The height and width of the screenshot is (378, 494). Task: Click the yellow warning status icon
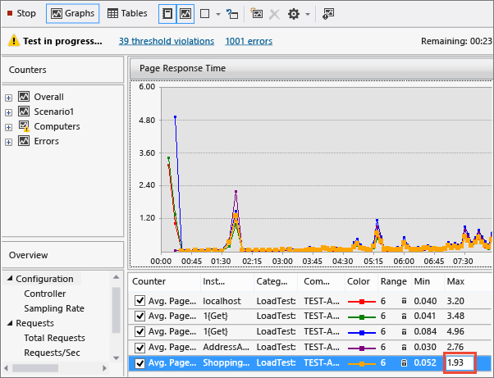tap(14, 41)
